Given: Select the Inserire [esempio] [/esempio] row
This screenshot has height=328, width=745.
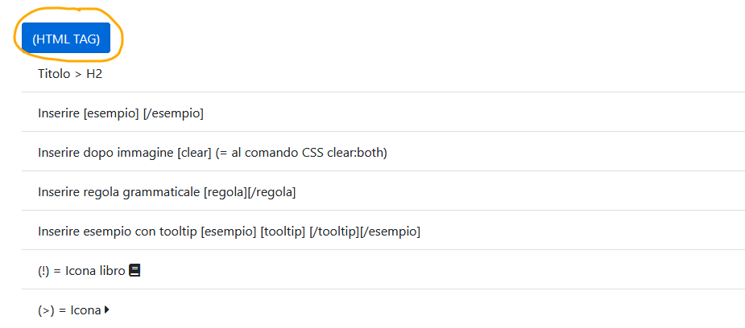Looking at the screenshot, I should coord(383,114).
